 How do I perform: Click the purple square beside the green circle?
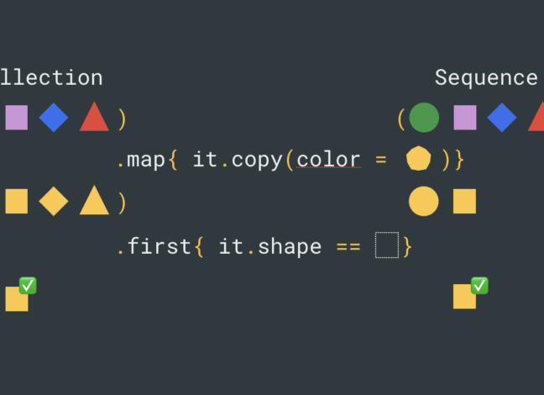click(465, 118)
